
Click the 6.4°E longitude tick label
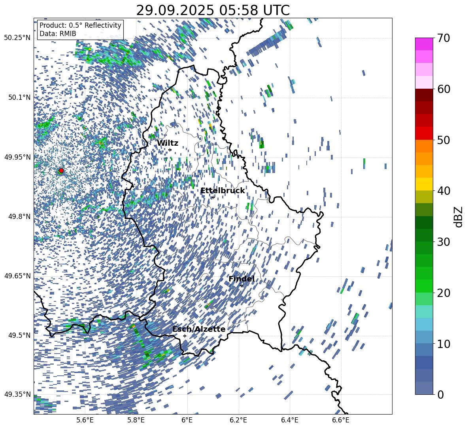(289, 420)
